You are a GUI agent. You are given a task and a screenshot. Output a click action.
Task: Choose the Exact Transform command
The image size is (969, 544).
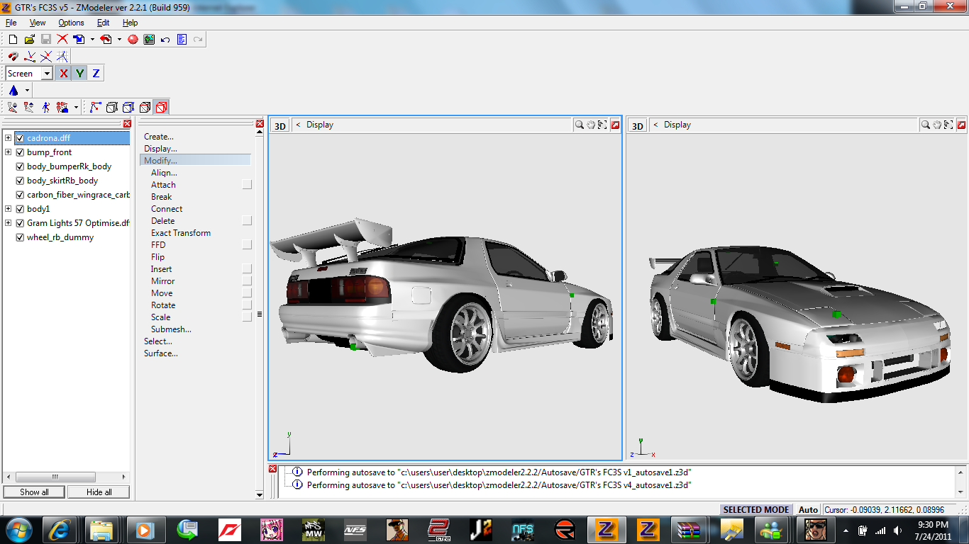coord(181,233)
